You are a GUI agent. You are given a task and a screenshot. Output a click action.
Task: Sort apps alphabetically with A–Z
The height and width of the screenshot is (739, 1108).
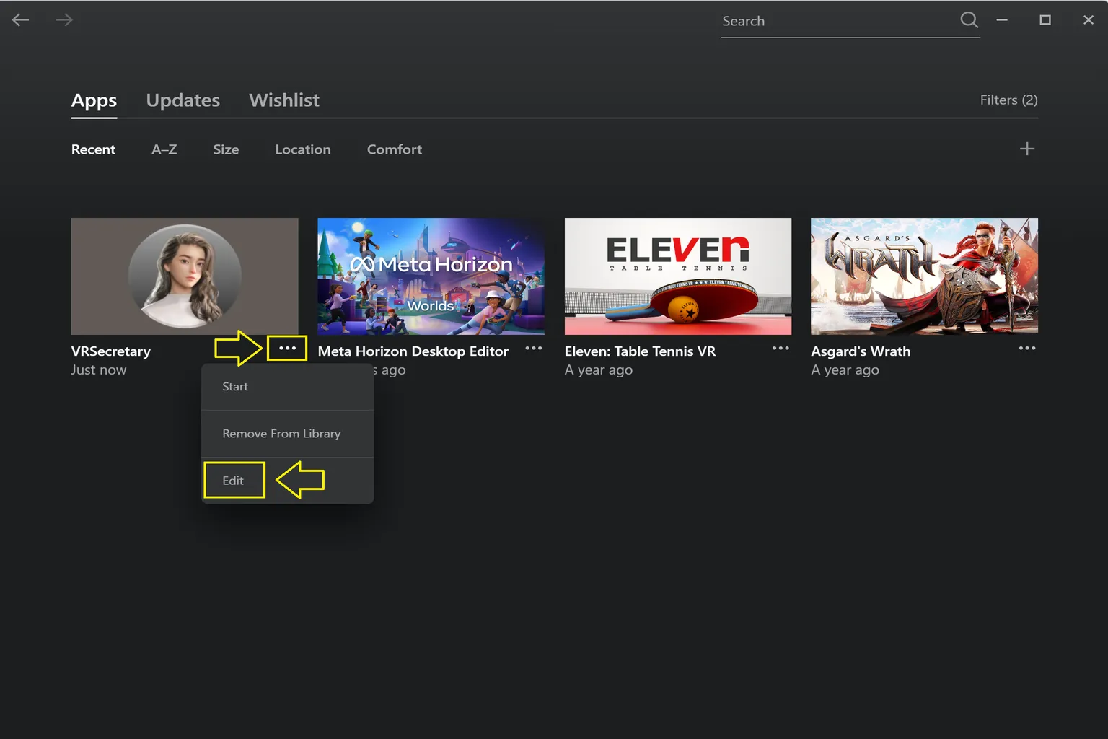[x=164, y=149]
